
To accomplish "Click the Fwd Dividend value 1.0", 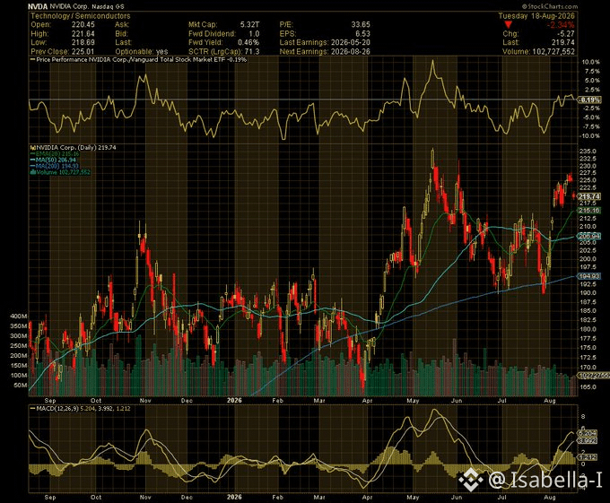I will coord(254,34).
